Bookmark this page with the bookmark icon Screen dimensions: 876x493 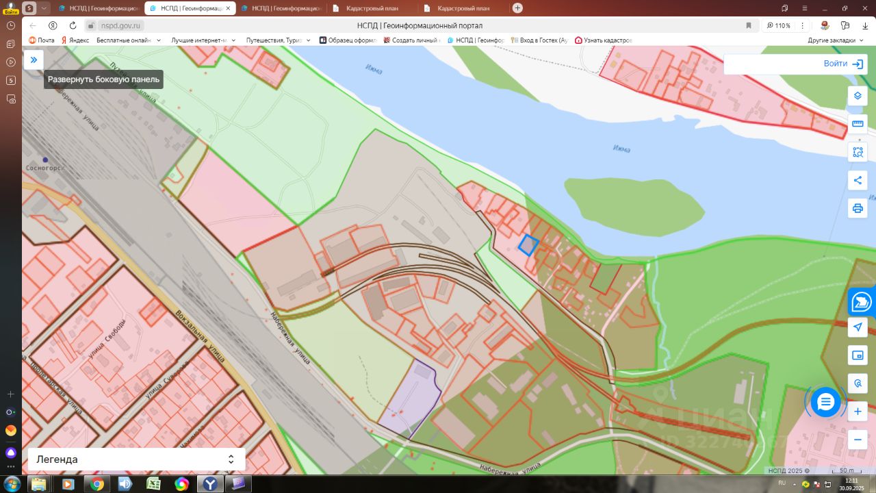tap(749, 25)
